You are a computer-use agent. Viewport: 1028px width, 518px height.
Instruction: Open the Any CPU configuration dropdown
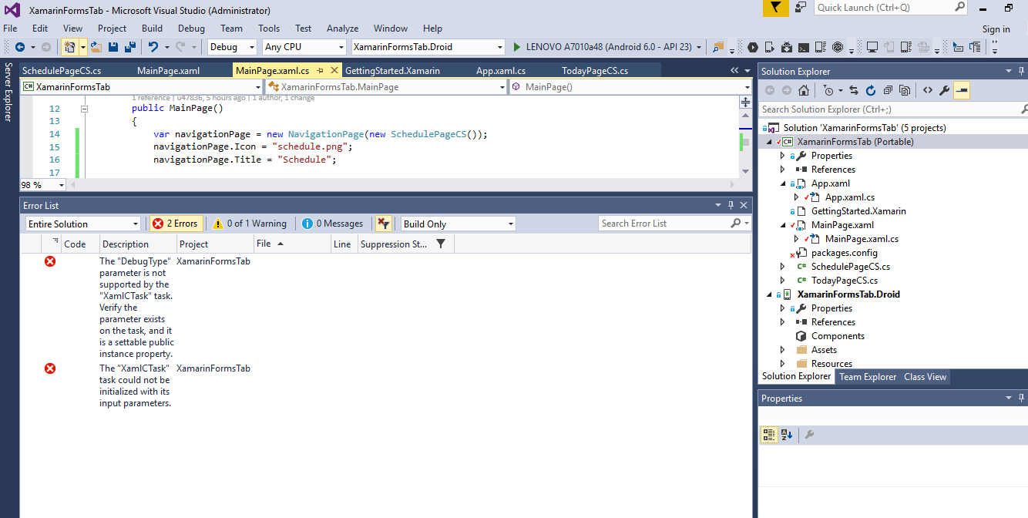[304, 46]
